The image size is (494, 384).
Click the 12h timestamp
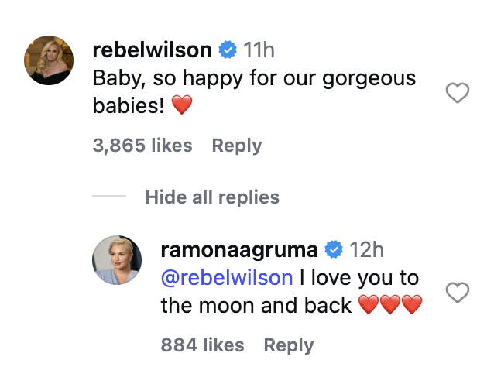coord(366,250)
